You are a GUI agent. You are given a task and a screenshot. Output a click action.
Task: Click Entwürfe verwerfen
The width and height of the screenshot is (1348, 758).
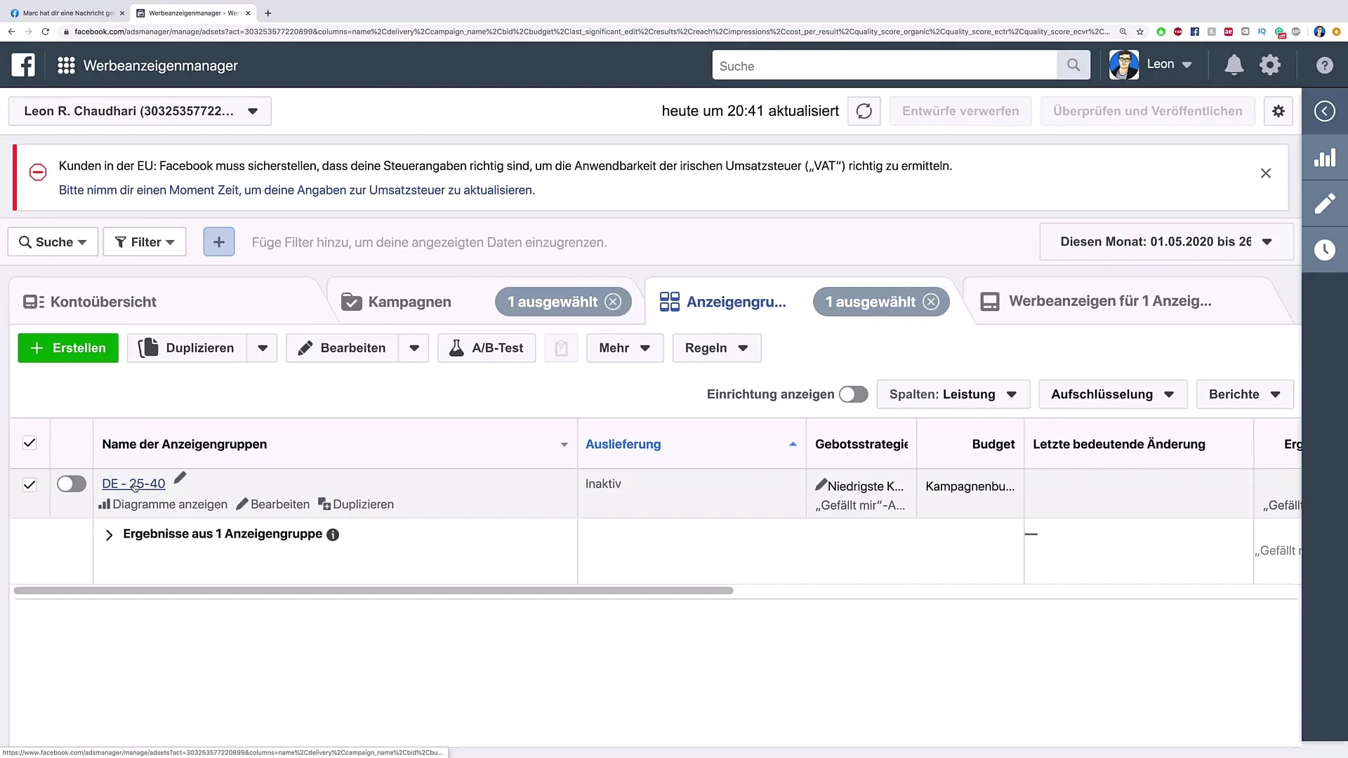(960, 111)
